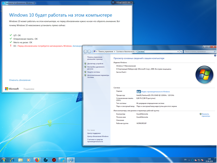Open the red gear app in the taskbar
The image size is (217, 163).
[x=54, y=160]
